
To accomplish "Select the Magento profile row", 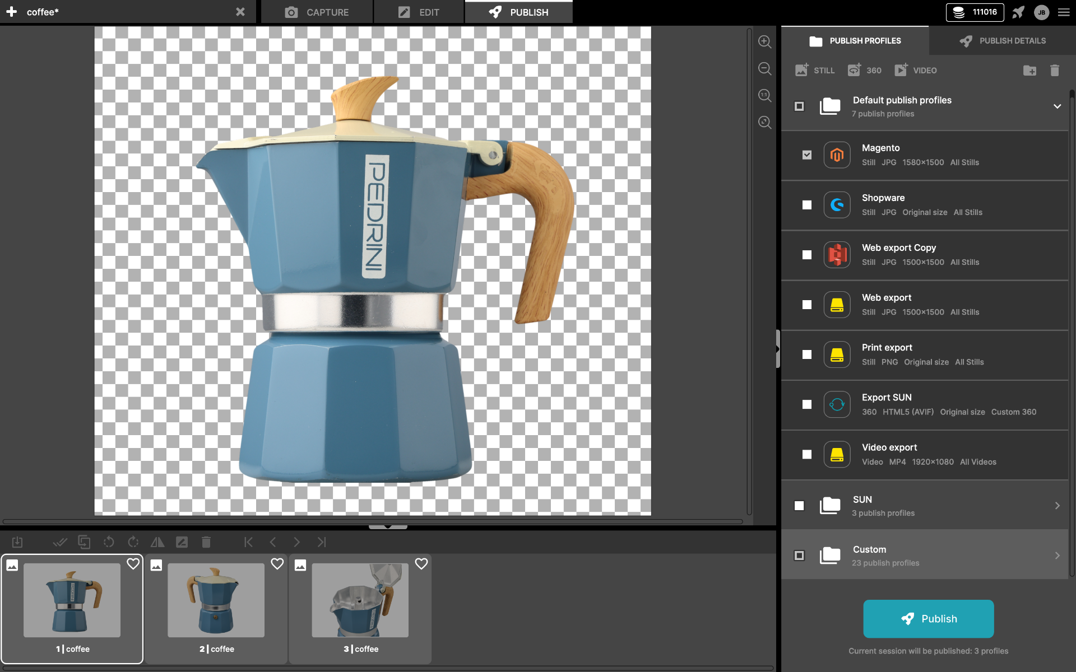I will (x=925, y=155).
